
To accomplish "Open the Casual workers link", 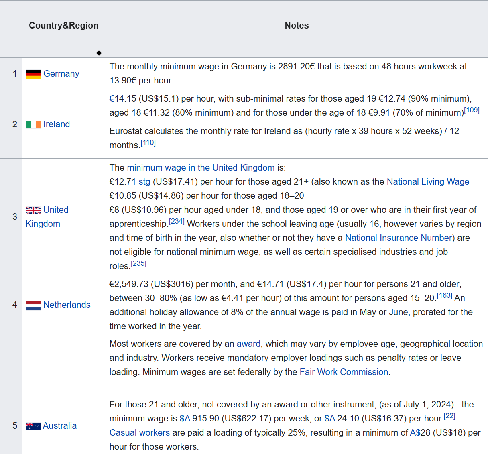I will pos(140,433).
